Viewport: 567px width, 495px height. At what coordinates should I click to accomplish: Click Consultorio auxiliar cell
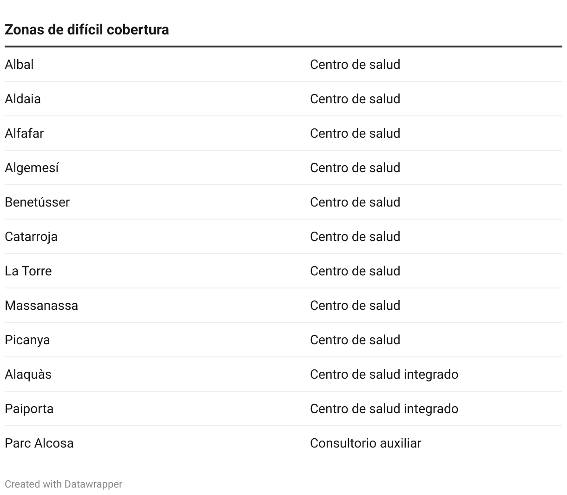365,443
